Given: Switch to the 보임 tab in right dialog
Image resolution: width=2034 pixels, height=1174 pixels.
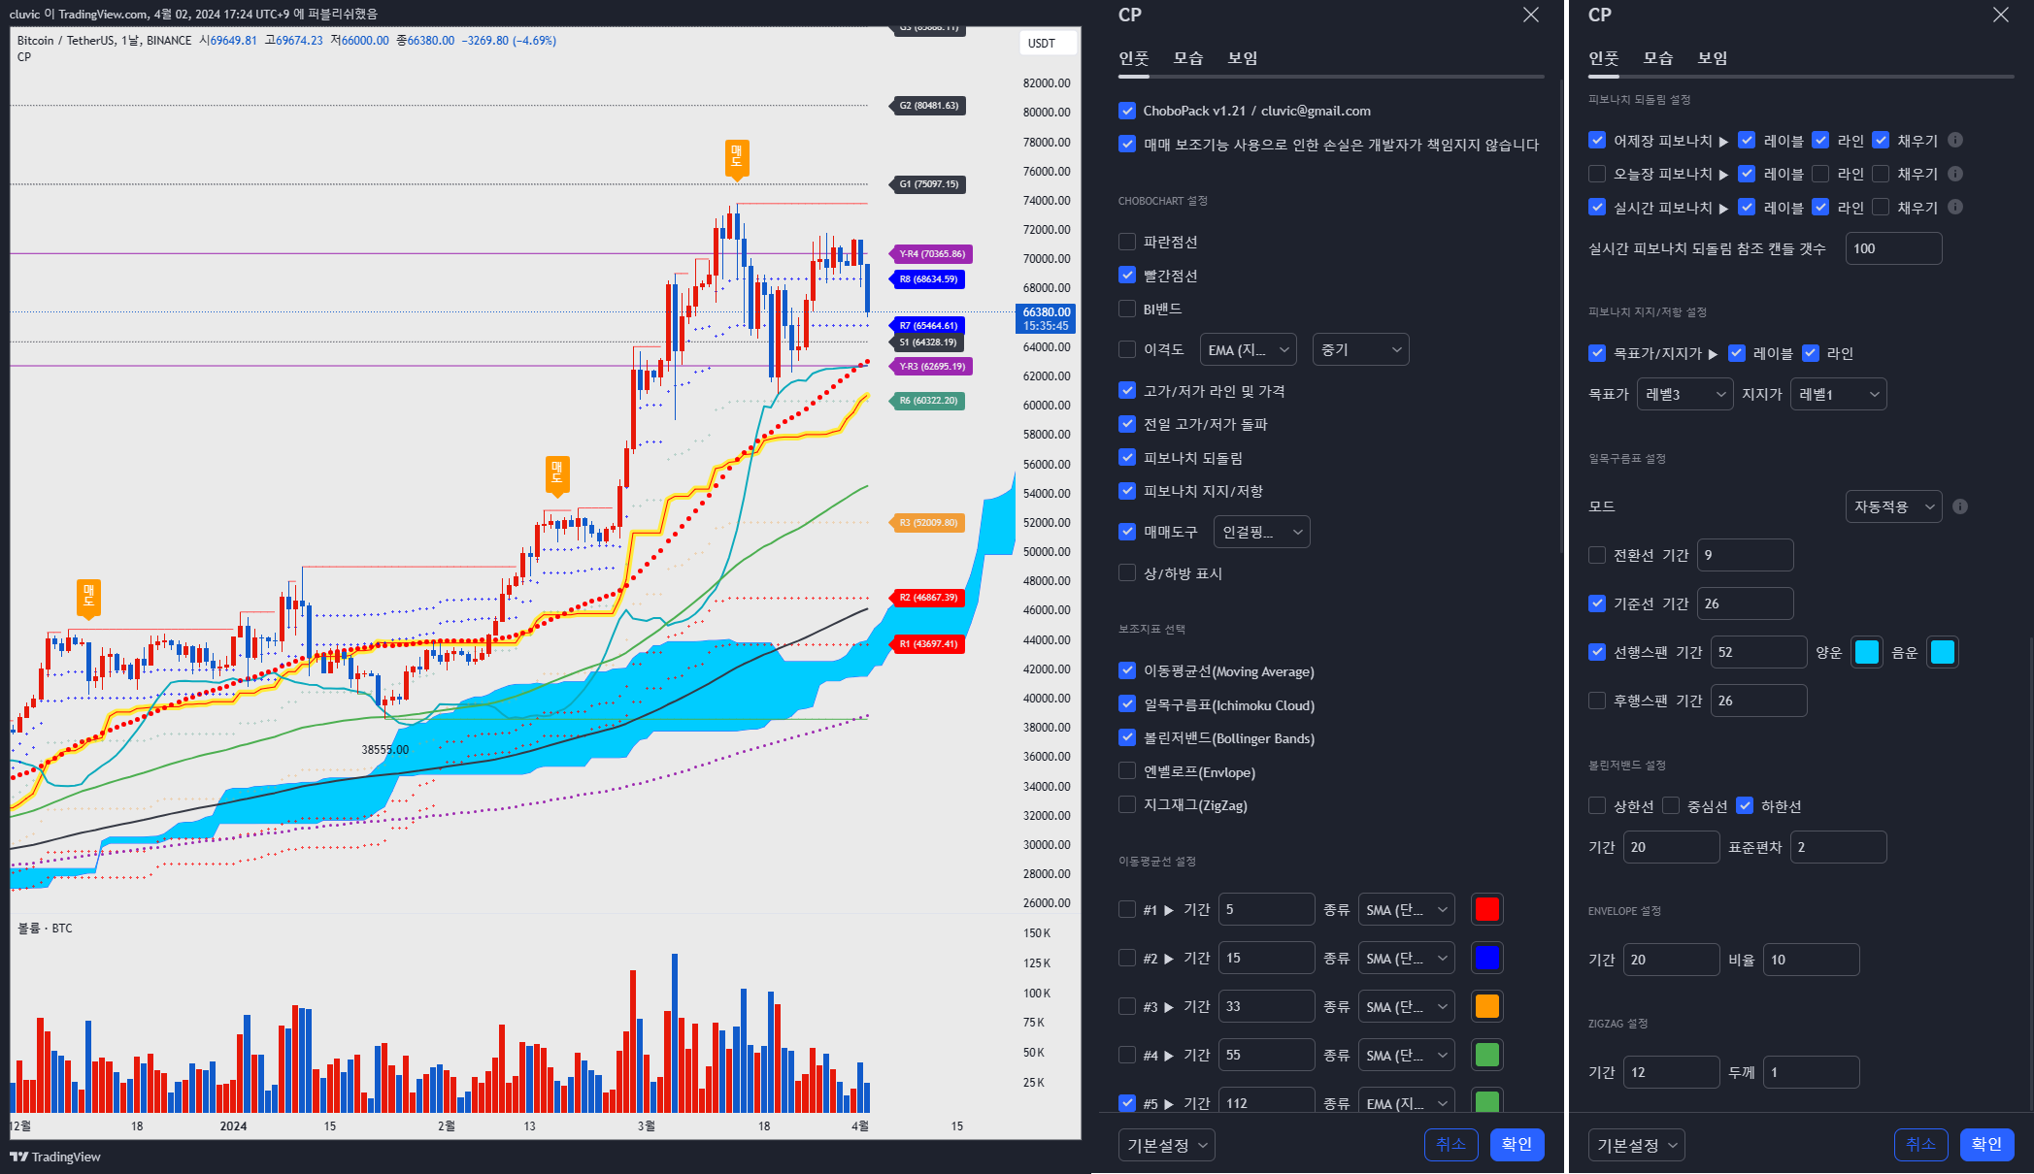Looking at the screenshot, I should coord(1712,58).
